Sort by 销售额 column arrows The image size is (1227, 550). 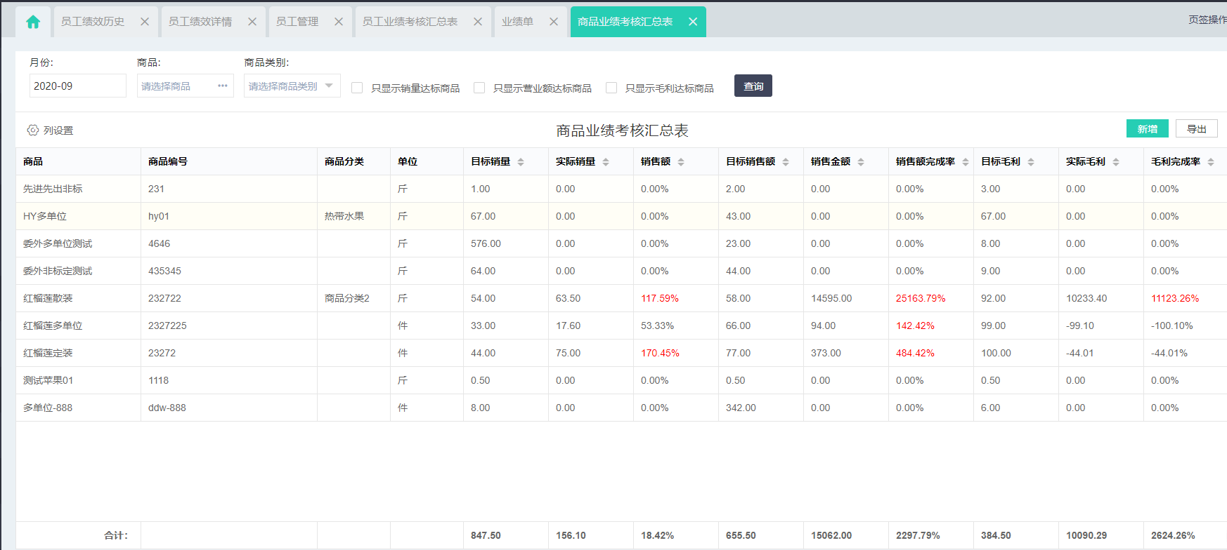[681, 162]
